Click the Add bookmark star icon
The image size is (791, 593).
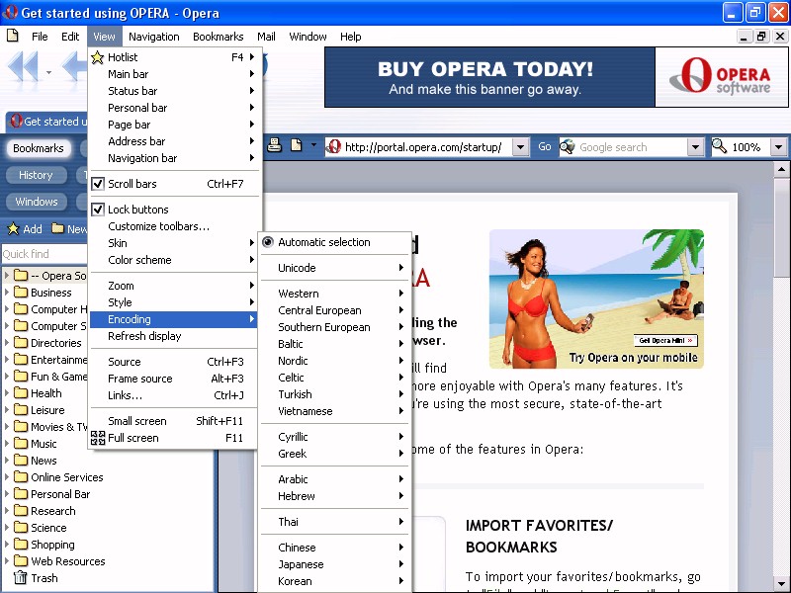[14, 229]
